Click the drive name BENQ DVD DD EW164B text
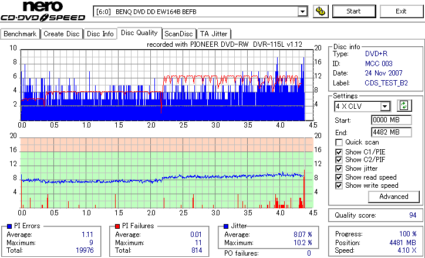The width and height of the screenshot is (425, 258). click(x=156, y=12)
